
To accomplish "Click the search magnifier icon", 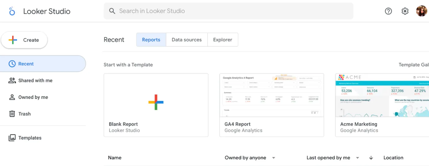I will click(112, 11).
